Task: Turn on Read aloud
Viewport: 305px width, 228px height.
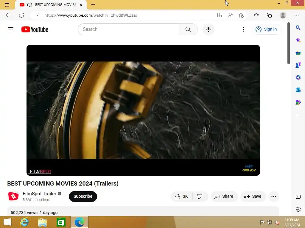Action: [x=230, y=15]
